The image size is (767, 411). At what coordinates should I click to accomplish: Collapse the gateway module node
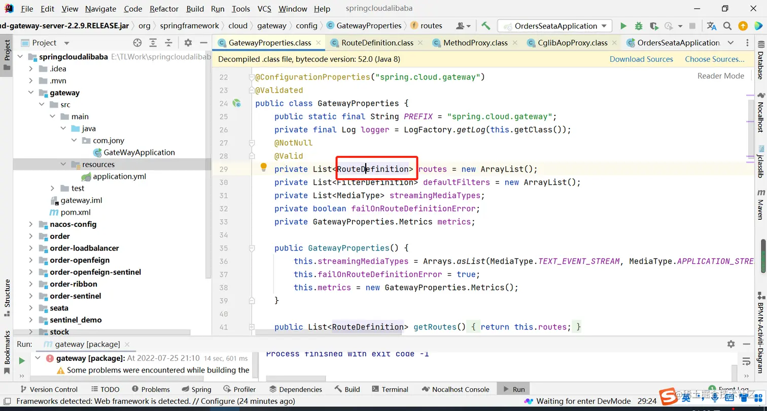point(31,93)
